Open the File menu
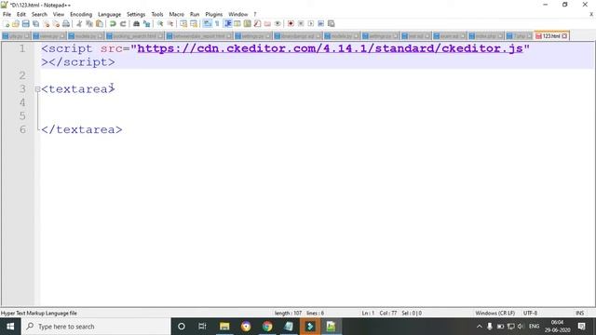This screenshot has height=335, width=596. (7, 15)
